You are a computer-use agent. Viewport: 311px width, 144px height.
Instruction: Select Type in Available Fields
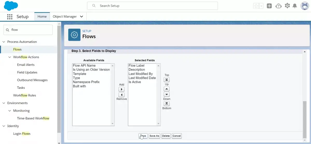76,78
